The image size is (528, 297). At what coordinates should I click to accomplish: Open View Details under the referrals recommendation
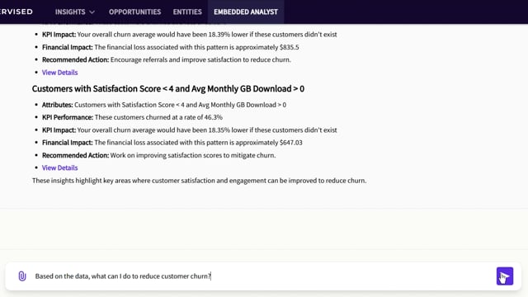(59, 73)
